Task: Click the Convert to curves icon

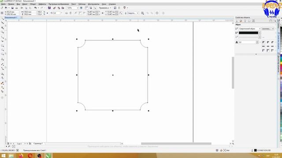Action: pyautogui.click(x=157, y=13)
